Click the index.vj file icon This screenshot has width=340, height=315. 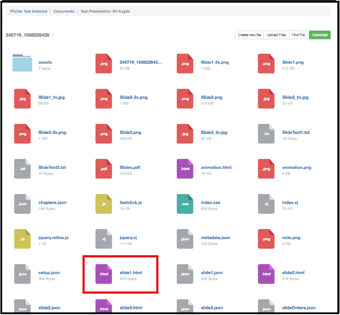coord(266,203)
